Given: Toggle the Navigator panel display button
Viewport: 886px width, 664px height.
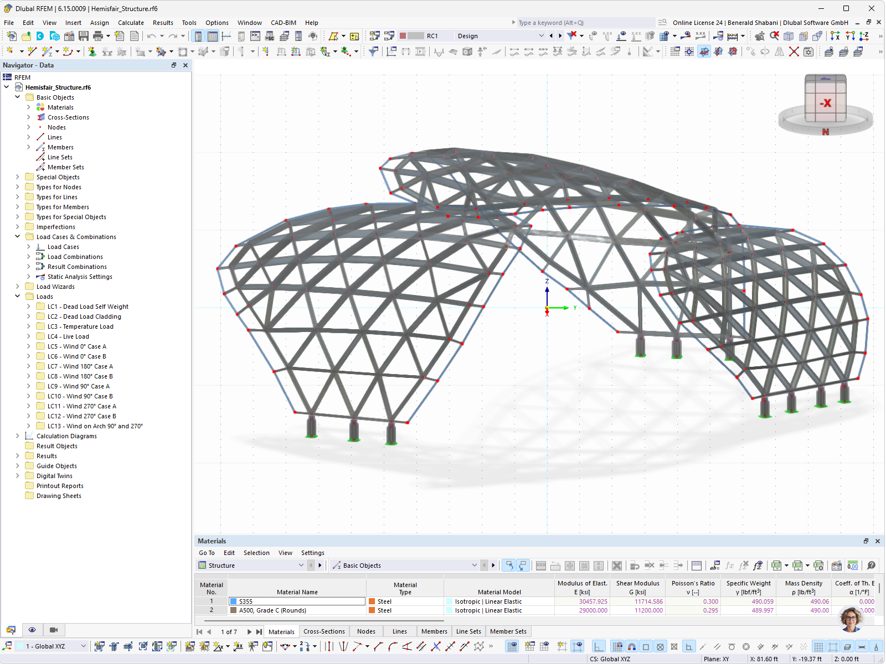Looking at the screenshot, I should (x=198, y=36).
